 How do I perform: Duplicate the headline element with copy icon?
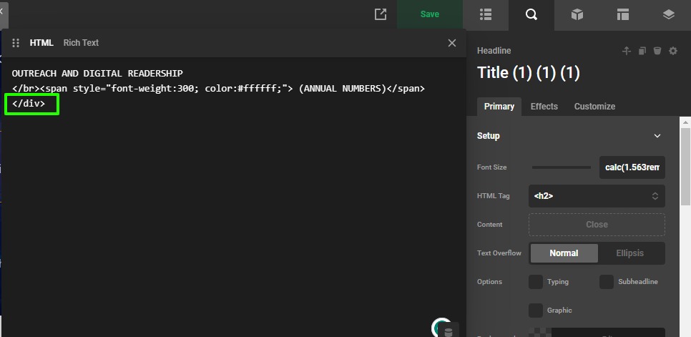[642, 51]
